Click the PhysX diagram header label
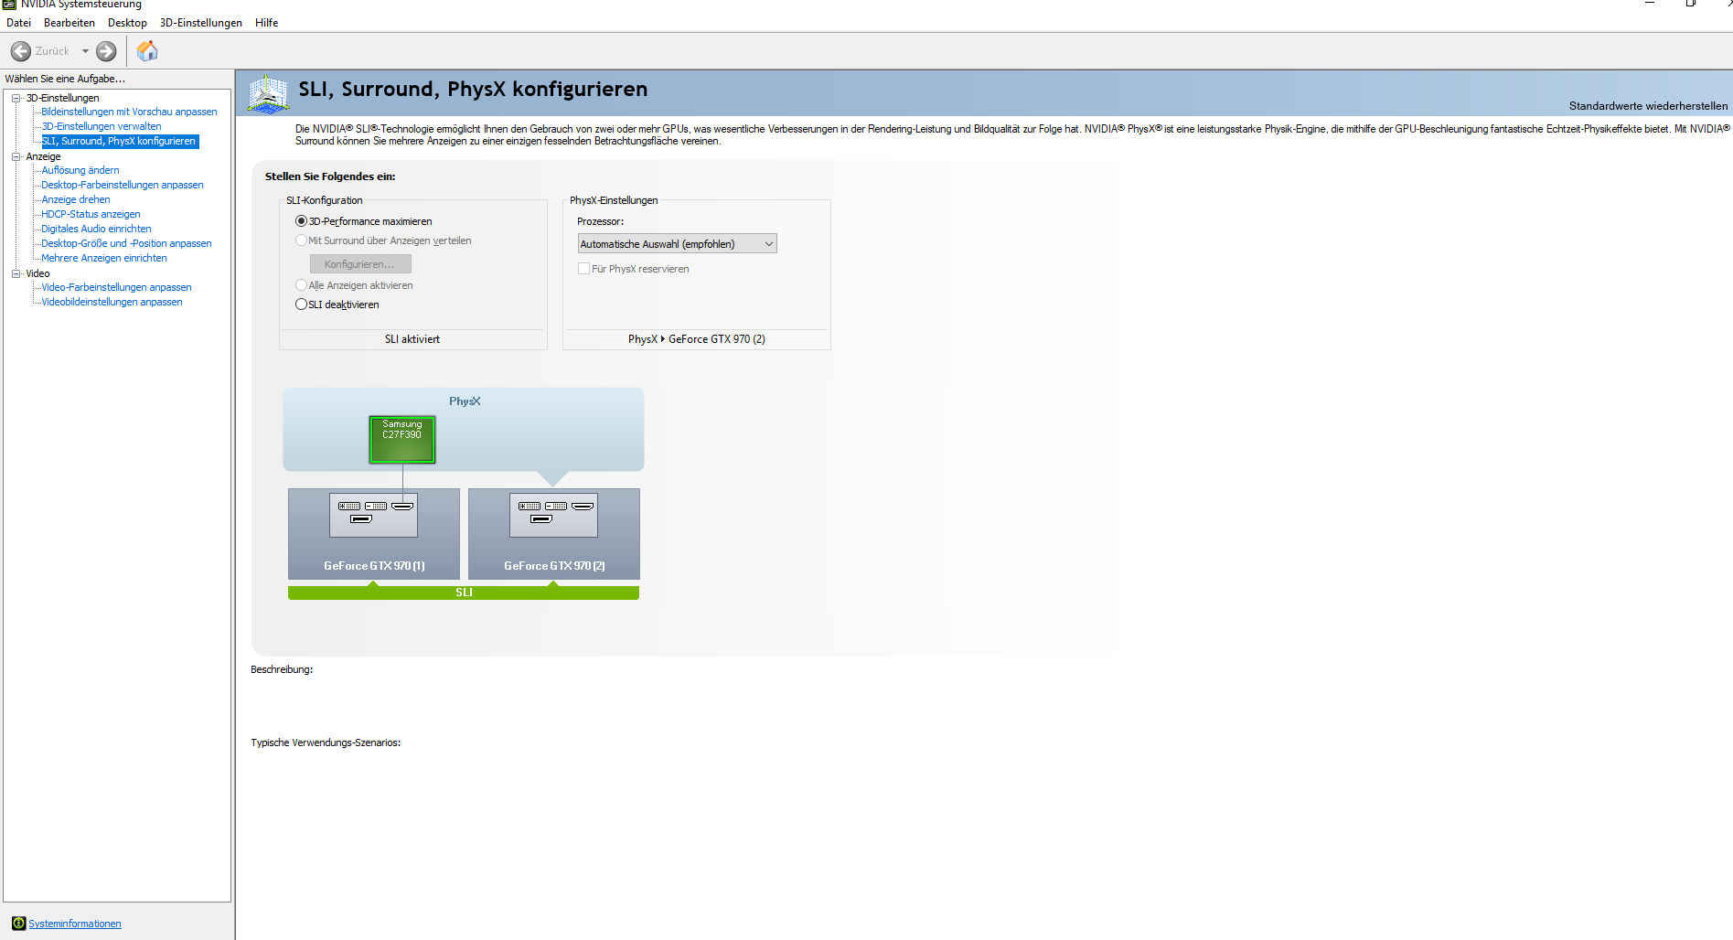This screenshot has height=940, width=1733. click(465, 401)
